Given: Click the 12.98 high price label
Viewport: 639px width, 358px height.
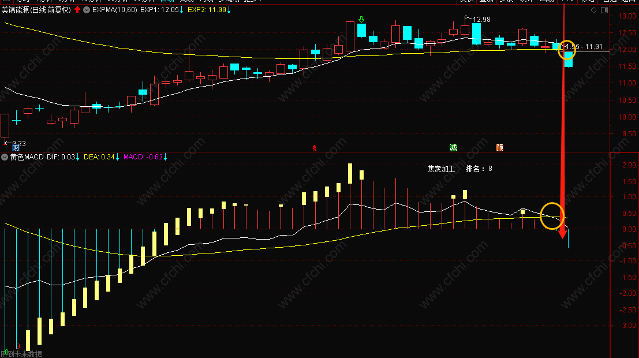Looking at the screenshot, I should coord(481,20).
